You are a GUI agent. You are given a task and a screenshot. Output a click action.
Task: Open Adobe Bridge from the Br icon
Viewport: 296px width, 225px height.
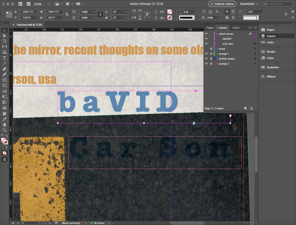[20, 4]
